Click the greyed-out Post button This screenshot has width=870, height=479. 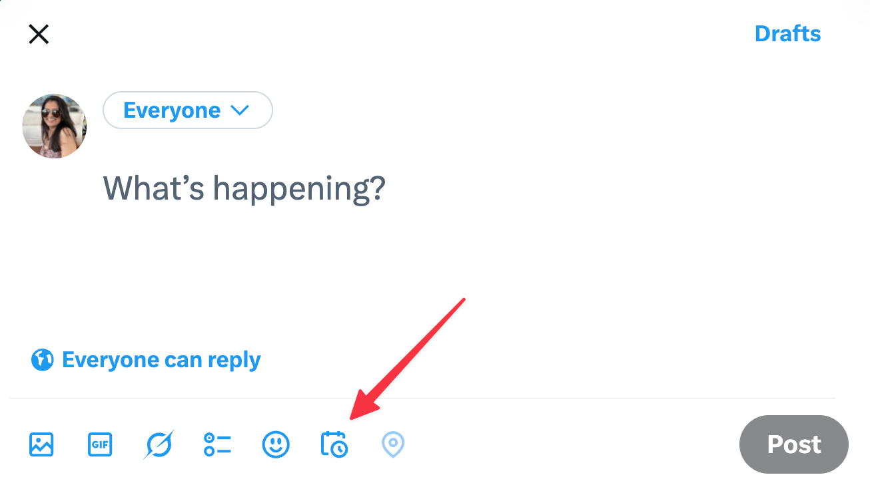coord(793,444)
